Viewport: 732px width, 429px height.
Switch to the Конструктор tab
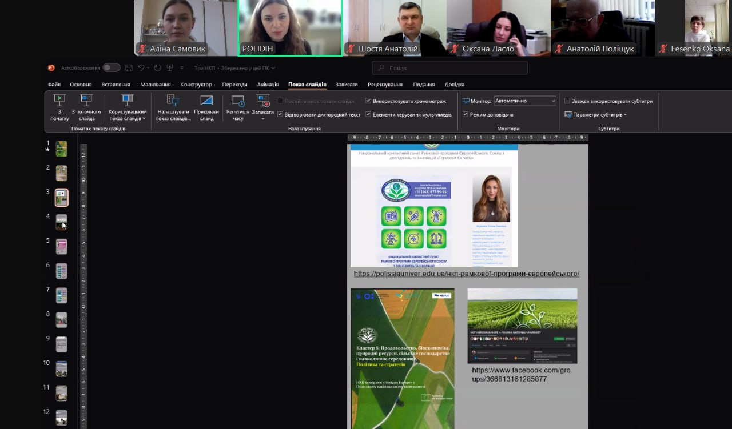(196, 85)
